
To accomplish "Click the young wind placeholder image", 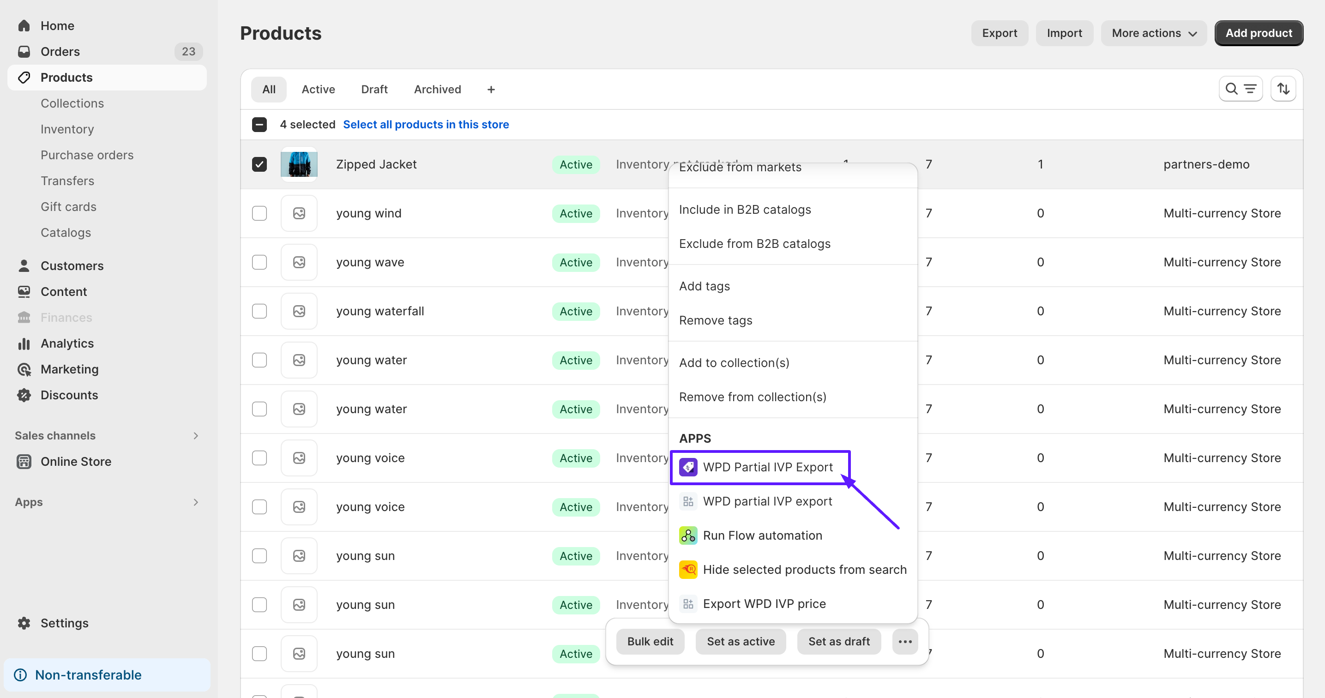I will [299, 213].
